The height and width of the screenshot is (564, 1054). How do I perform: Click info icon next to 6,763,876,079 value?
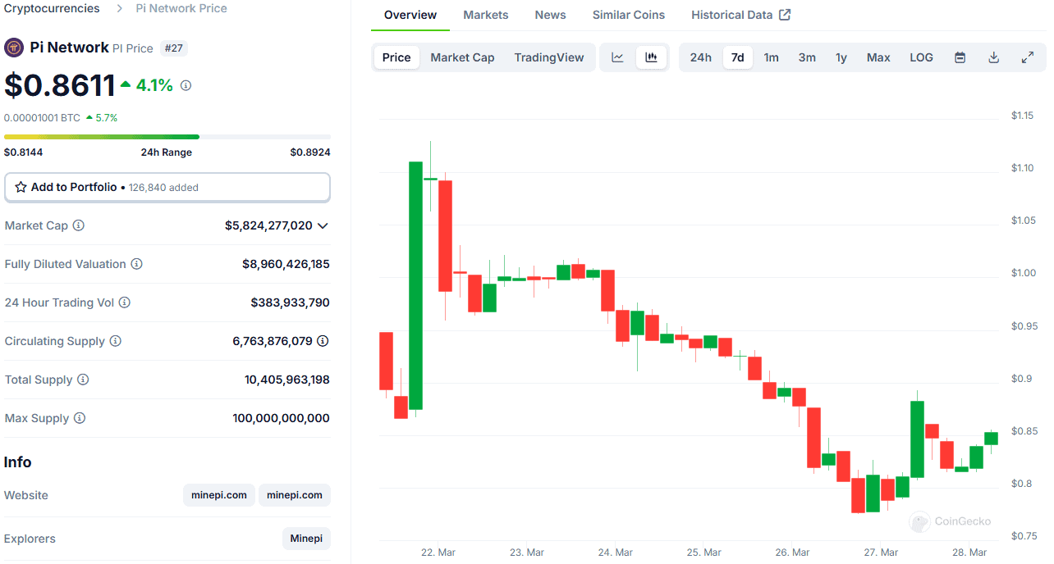[x=323, y=341]
